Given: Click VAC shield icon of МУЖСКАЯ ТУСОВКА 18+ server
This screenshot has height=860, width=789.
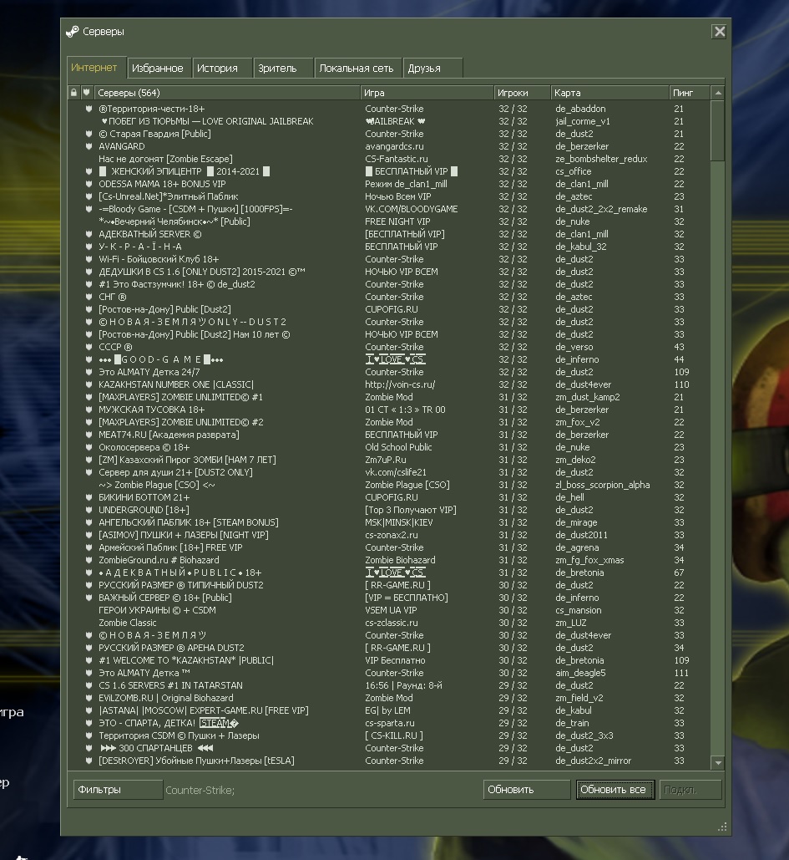Looking at the screenshot, I should click(x=89, y=410).
